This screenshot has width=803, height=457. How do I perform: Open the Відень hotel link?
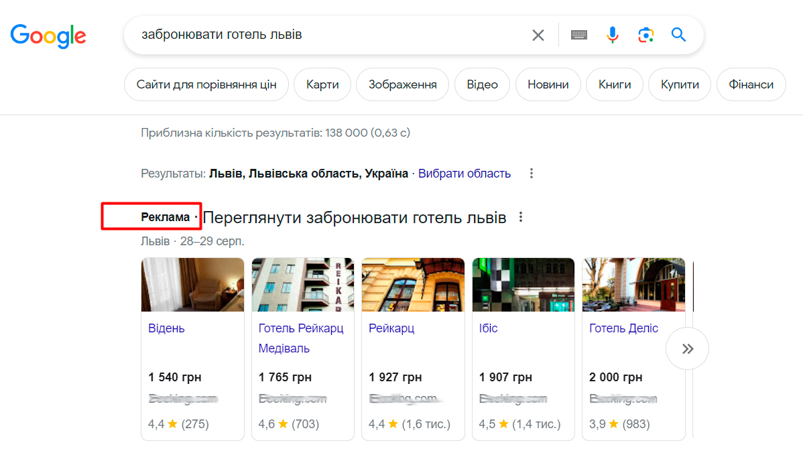pyautogui.click(x=166, y=328)
